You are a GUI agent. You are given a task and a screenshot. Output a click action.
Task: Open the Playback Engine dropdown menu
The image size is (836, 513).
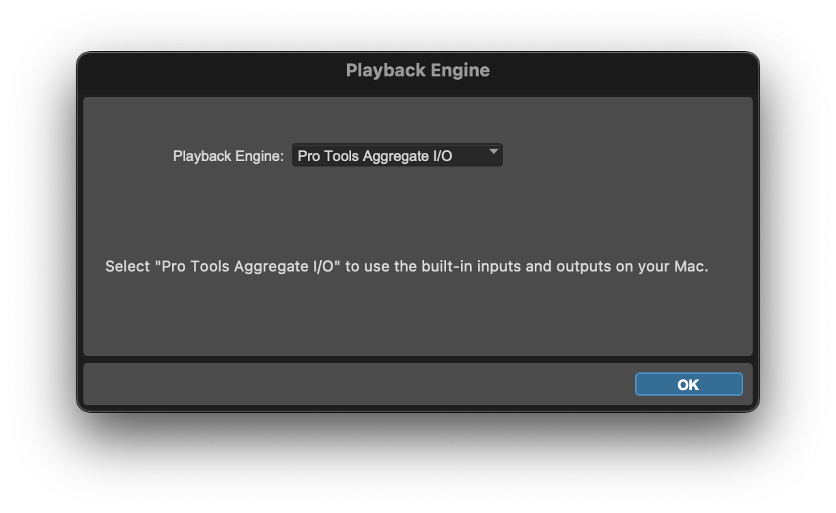click(397, 156)
